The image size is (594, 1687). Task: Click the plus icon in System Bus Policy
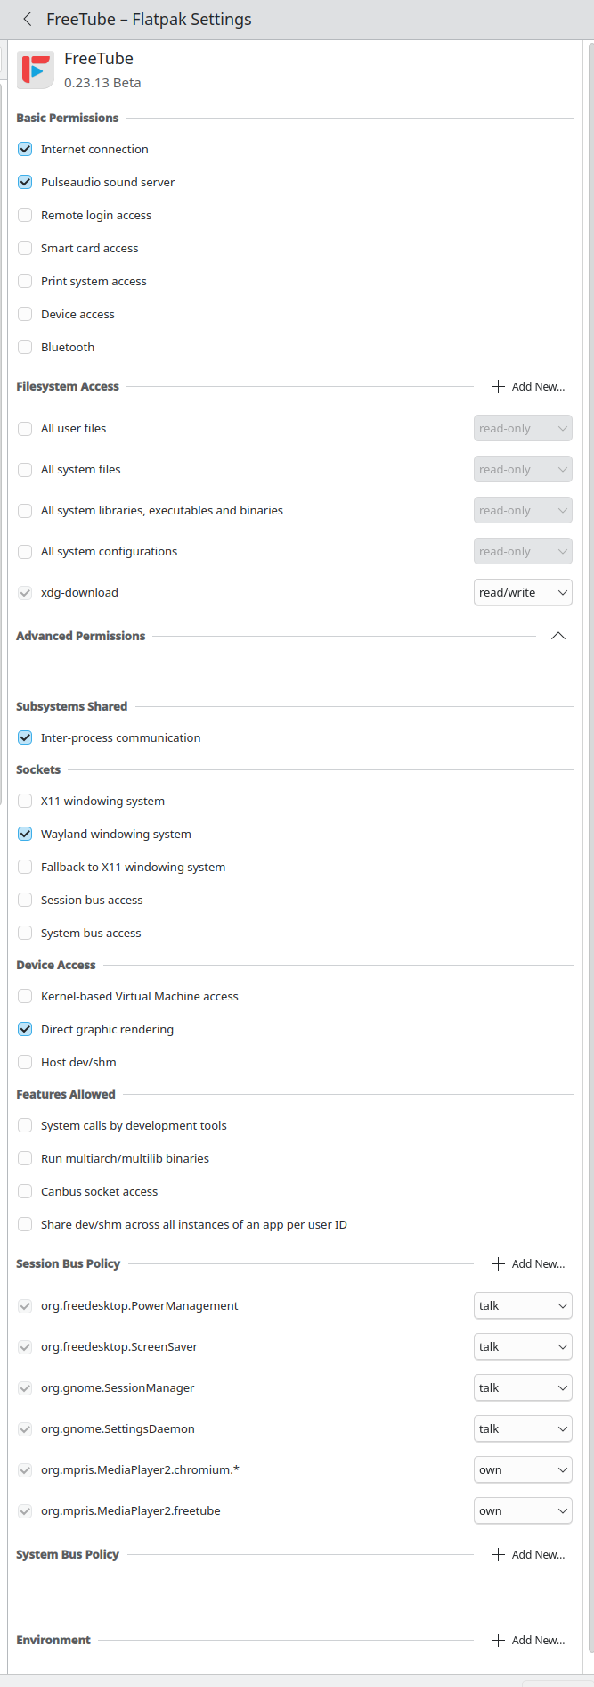[x=498, y=1554]
